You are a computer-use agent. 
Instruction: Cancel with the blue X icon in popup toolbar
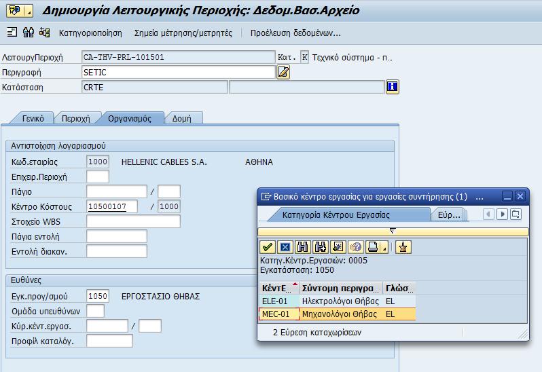(x=285, y=247)
